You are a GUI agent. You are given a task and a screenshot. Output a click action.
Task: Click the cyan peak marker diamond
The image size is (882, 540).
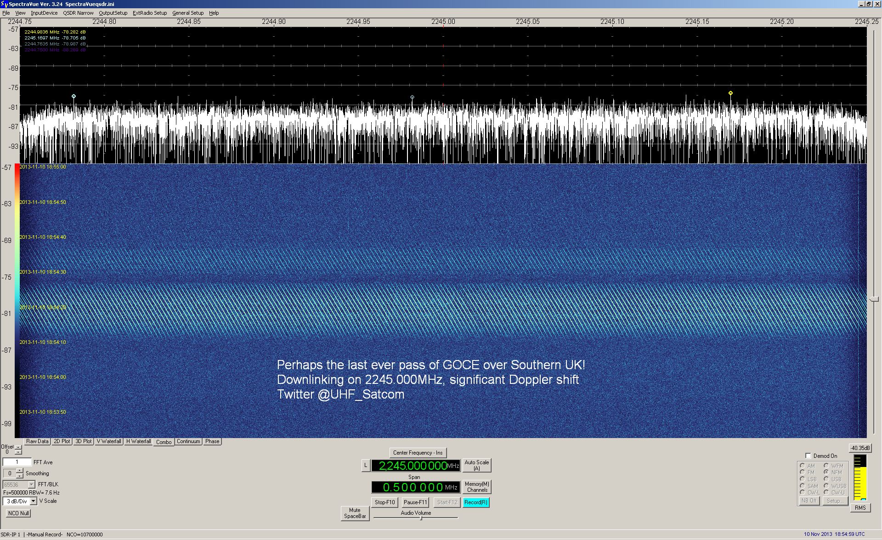tap(73, 96)
